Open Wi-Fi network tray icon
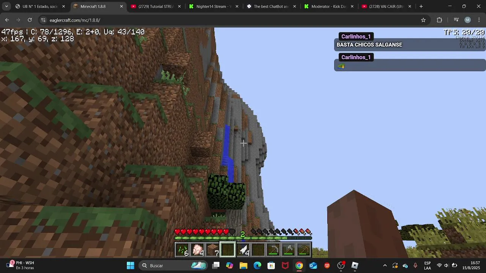 (x=439, y=265)
